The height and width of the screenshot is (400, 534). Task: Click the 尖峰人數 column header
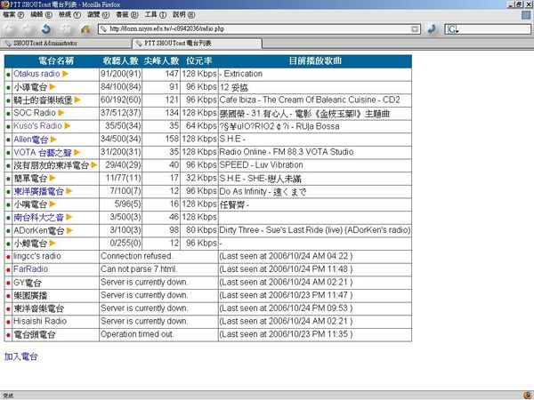161,60
